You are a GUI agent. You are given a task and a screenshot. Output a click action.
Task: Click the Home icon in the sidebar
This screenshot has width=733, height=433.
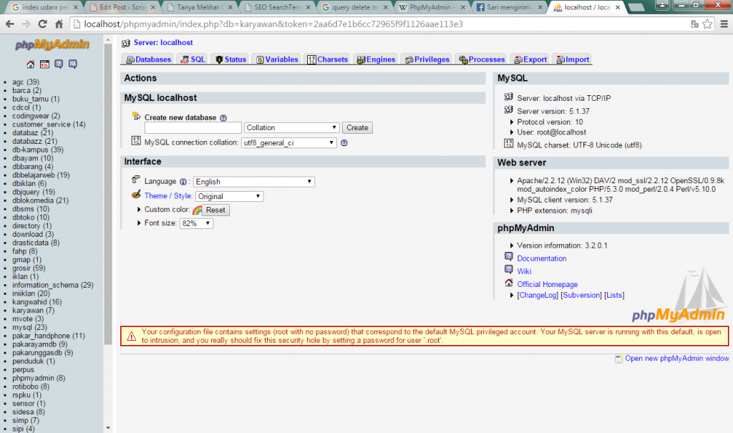pos(30,64)
